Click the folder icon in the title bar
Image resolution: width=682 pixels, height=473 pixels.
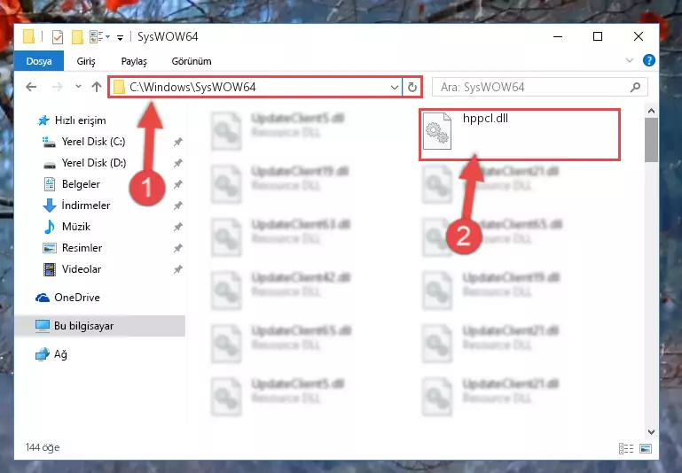coord(28,37)
